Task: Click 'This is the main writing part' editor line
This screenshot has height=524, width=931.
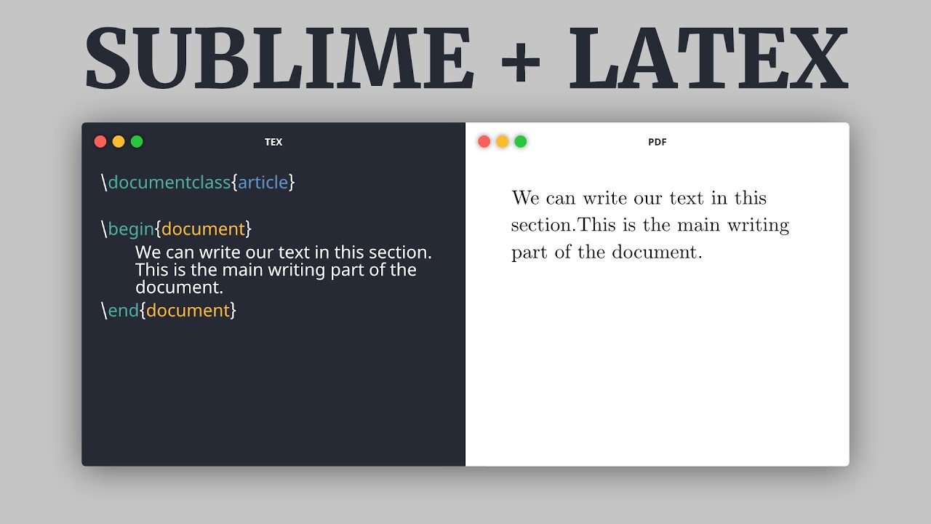Action: (x=276, y=270)
